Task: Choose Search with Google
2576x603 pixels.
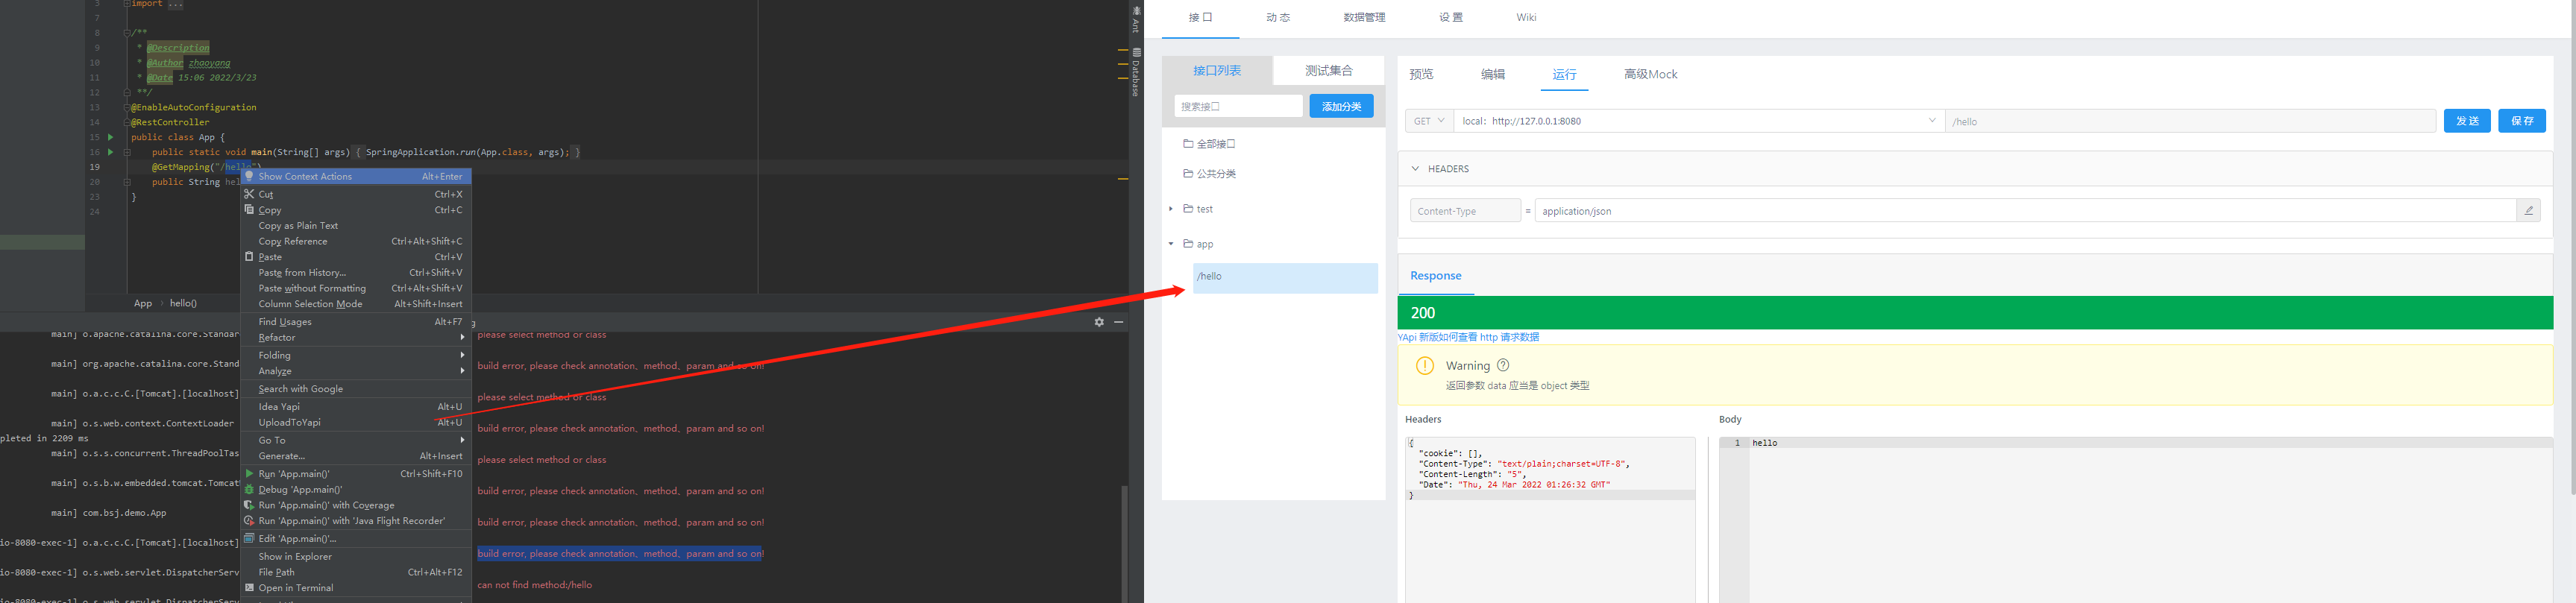Action: click(x=356, y=389)
